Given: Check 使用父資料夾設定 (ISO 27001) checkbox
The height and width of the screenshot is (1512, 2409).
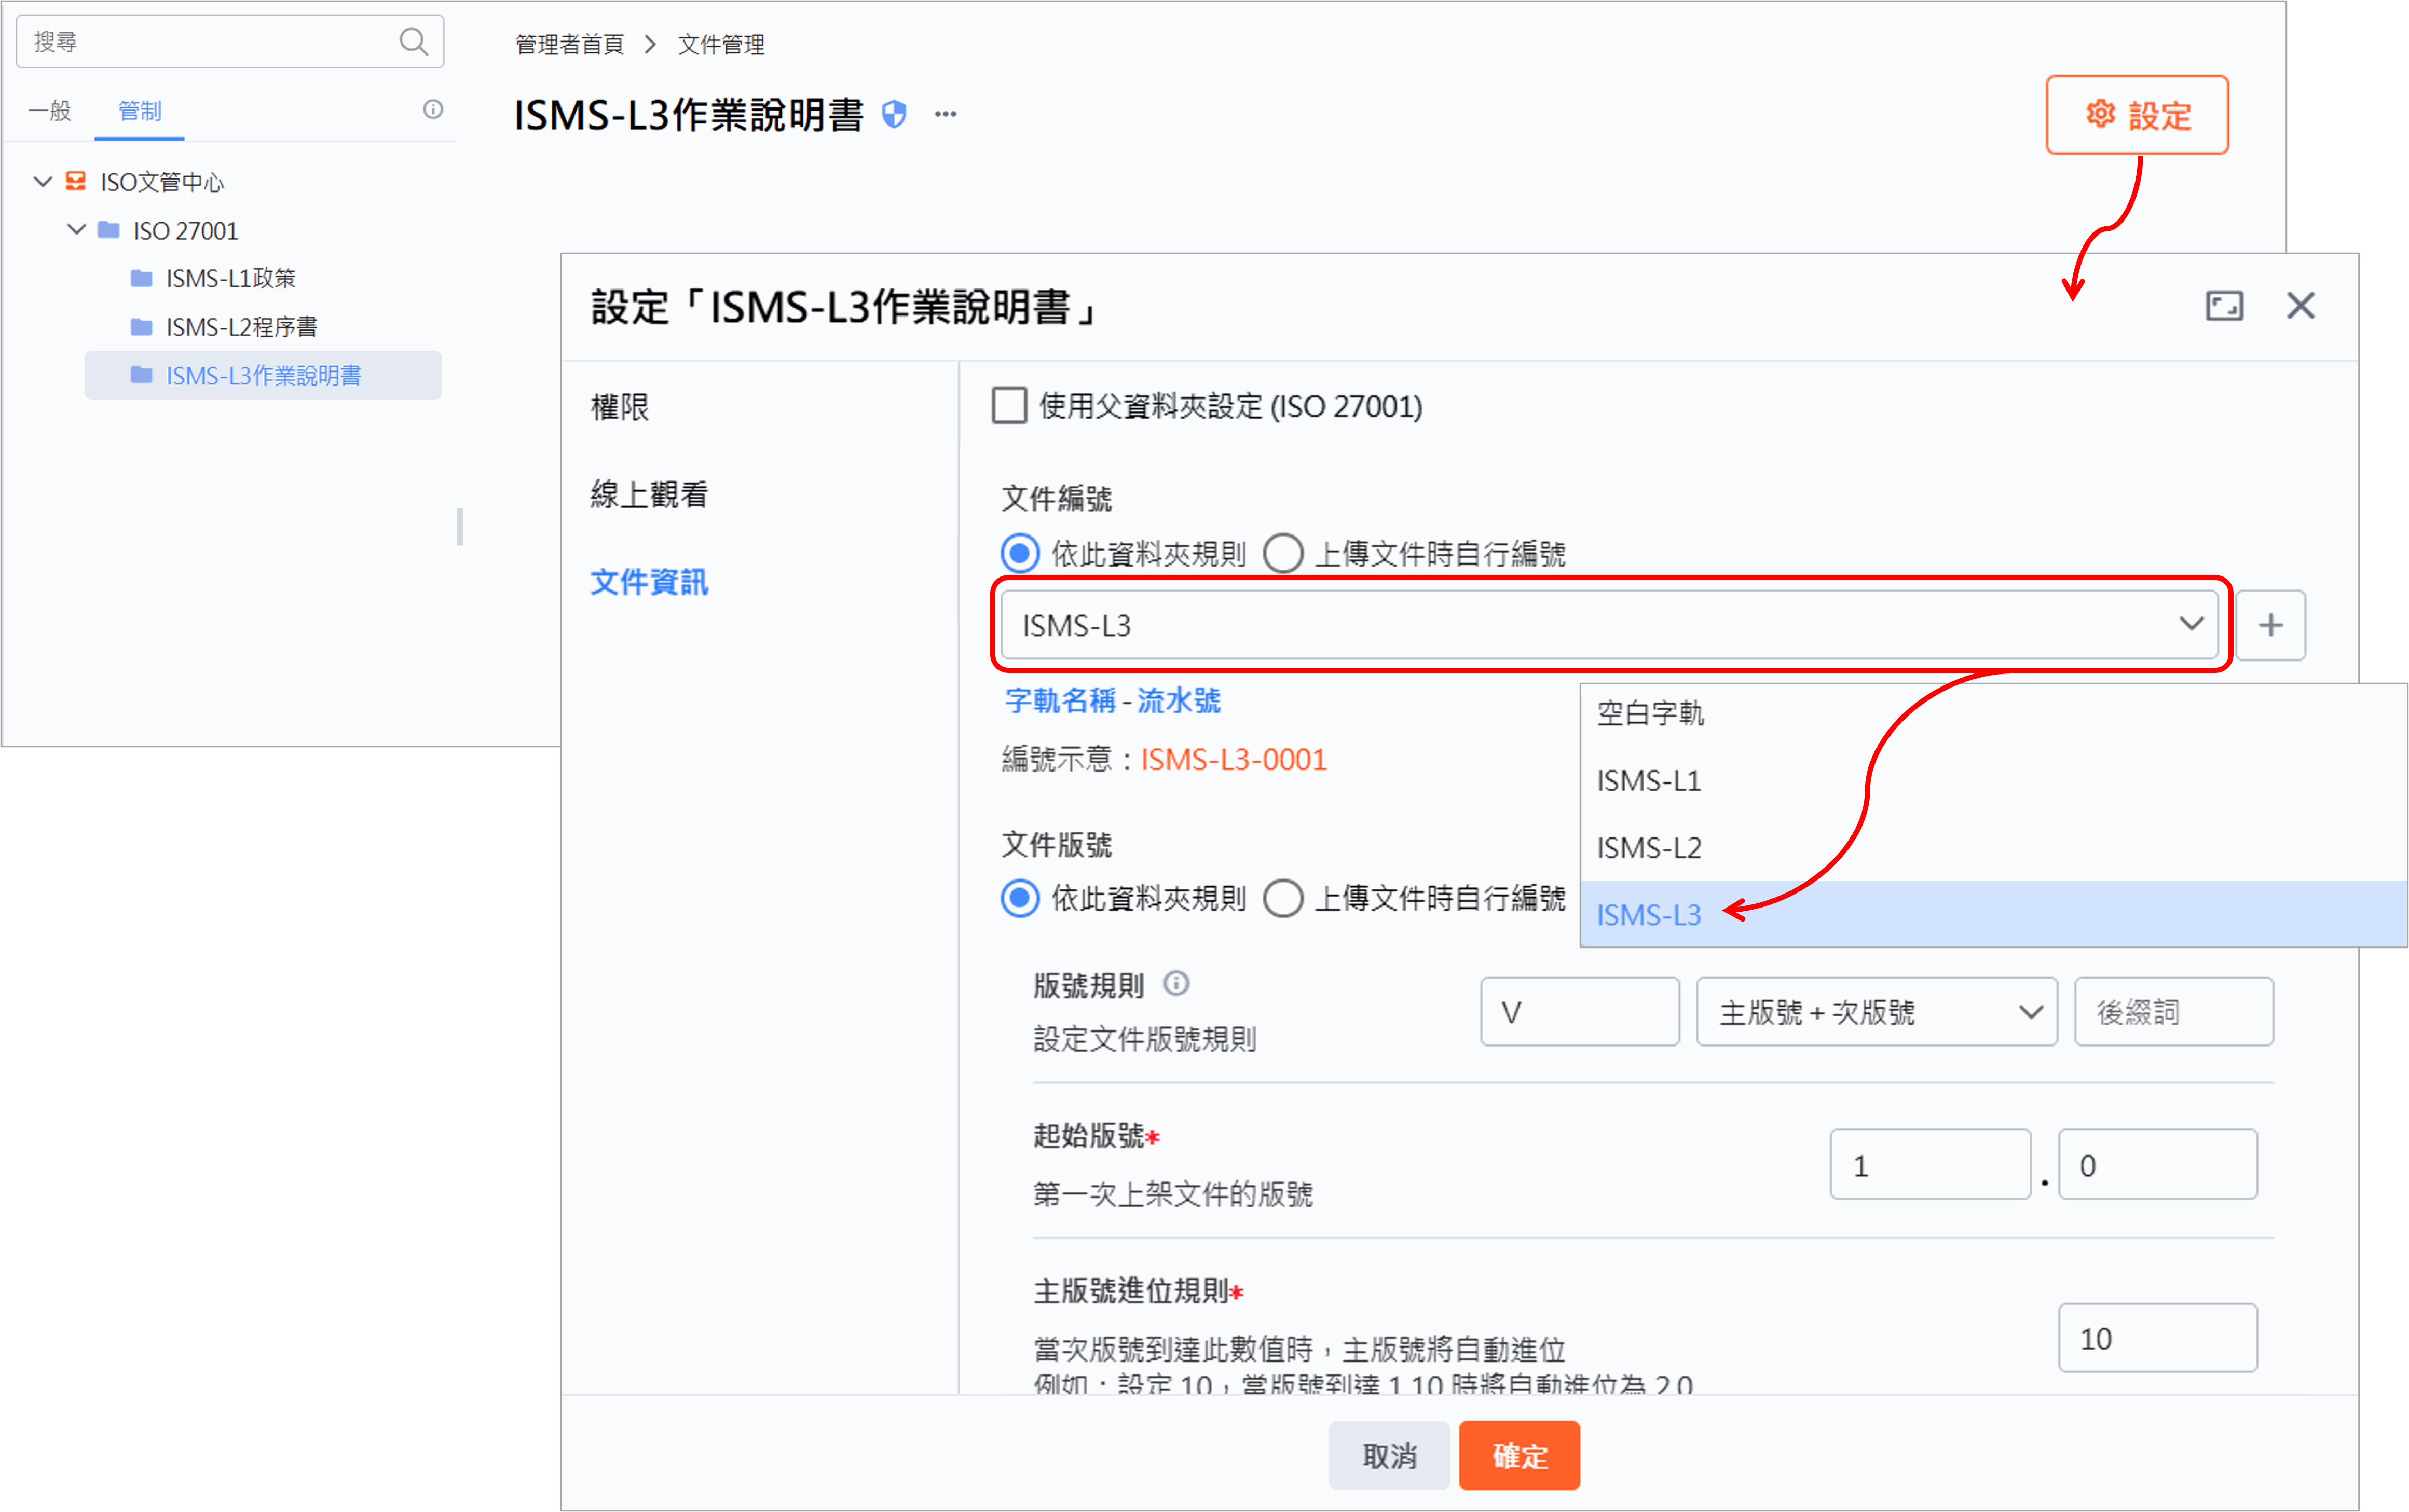Looking at the screenshot, I should pos(1009,406).
